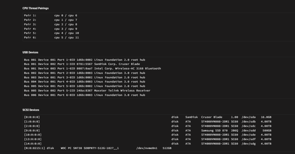Image resolution: width=295 pixels, height=154 pixels.
Task: Select the SanDisk Corp. Cruzer Blade USB line
Action: coord(82,64)
